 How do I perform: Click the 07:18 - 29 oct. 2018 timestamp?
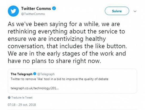click(22, 105)
